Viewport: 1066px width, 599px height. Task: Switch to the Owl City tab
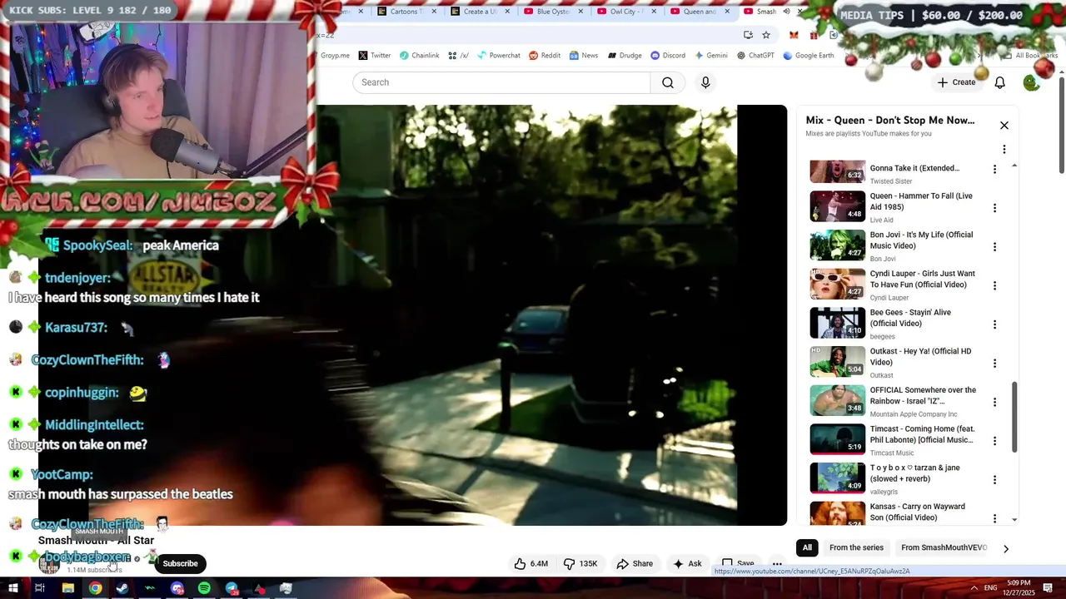click(626, 12)
